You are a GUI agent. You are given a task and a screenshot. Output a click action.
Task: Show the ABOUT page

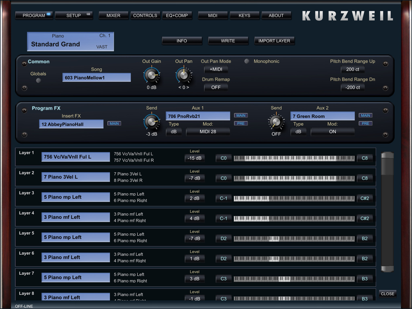[276, 16]
